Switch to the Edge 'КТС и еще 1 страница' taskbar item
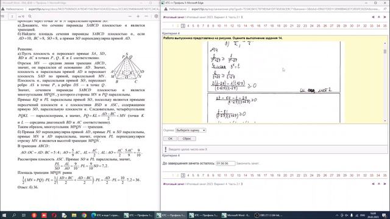This screenshot has height=219, width=390. [105, 215]
